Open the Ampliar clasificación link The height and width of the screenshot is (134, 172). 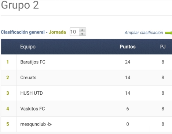(x=144, y=33)
